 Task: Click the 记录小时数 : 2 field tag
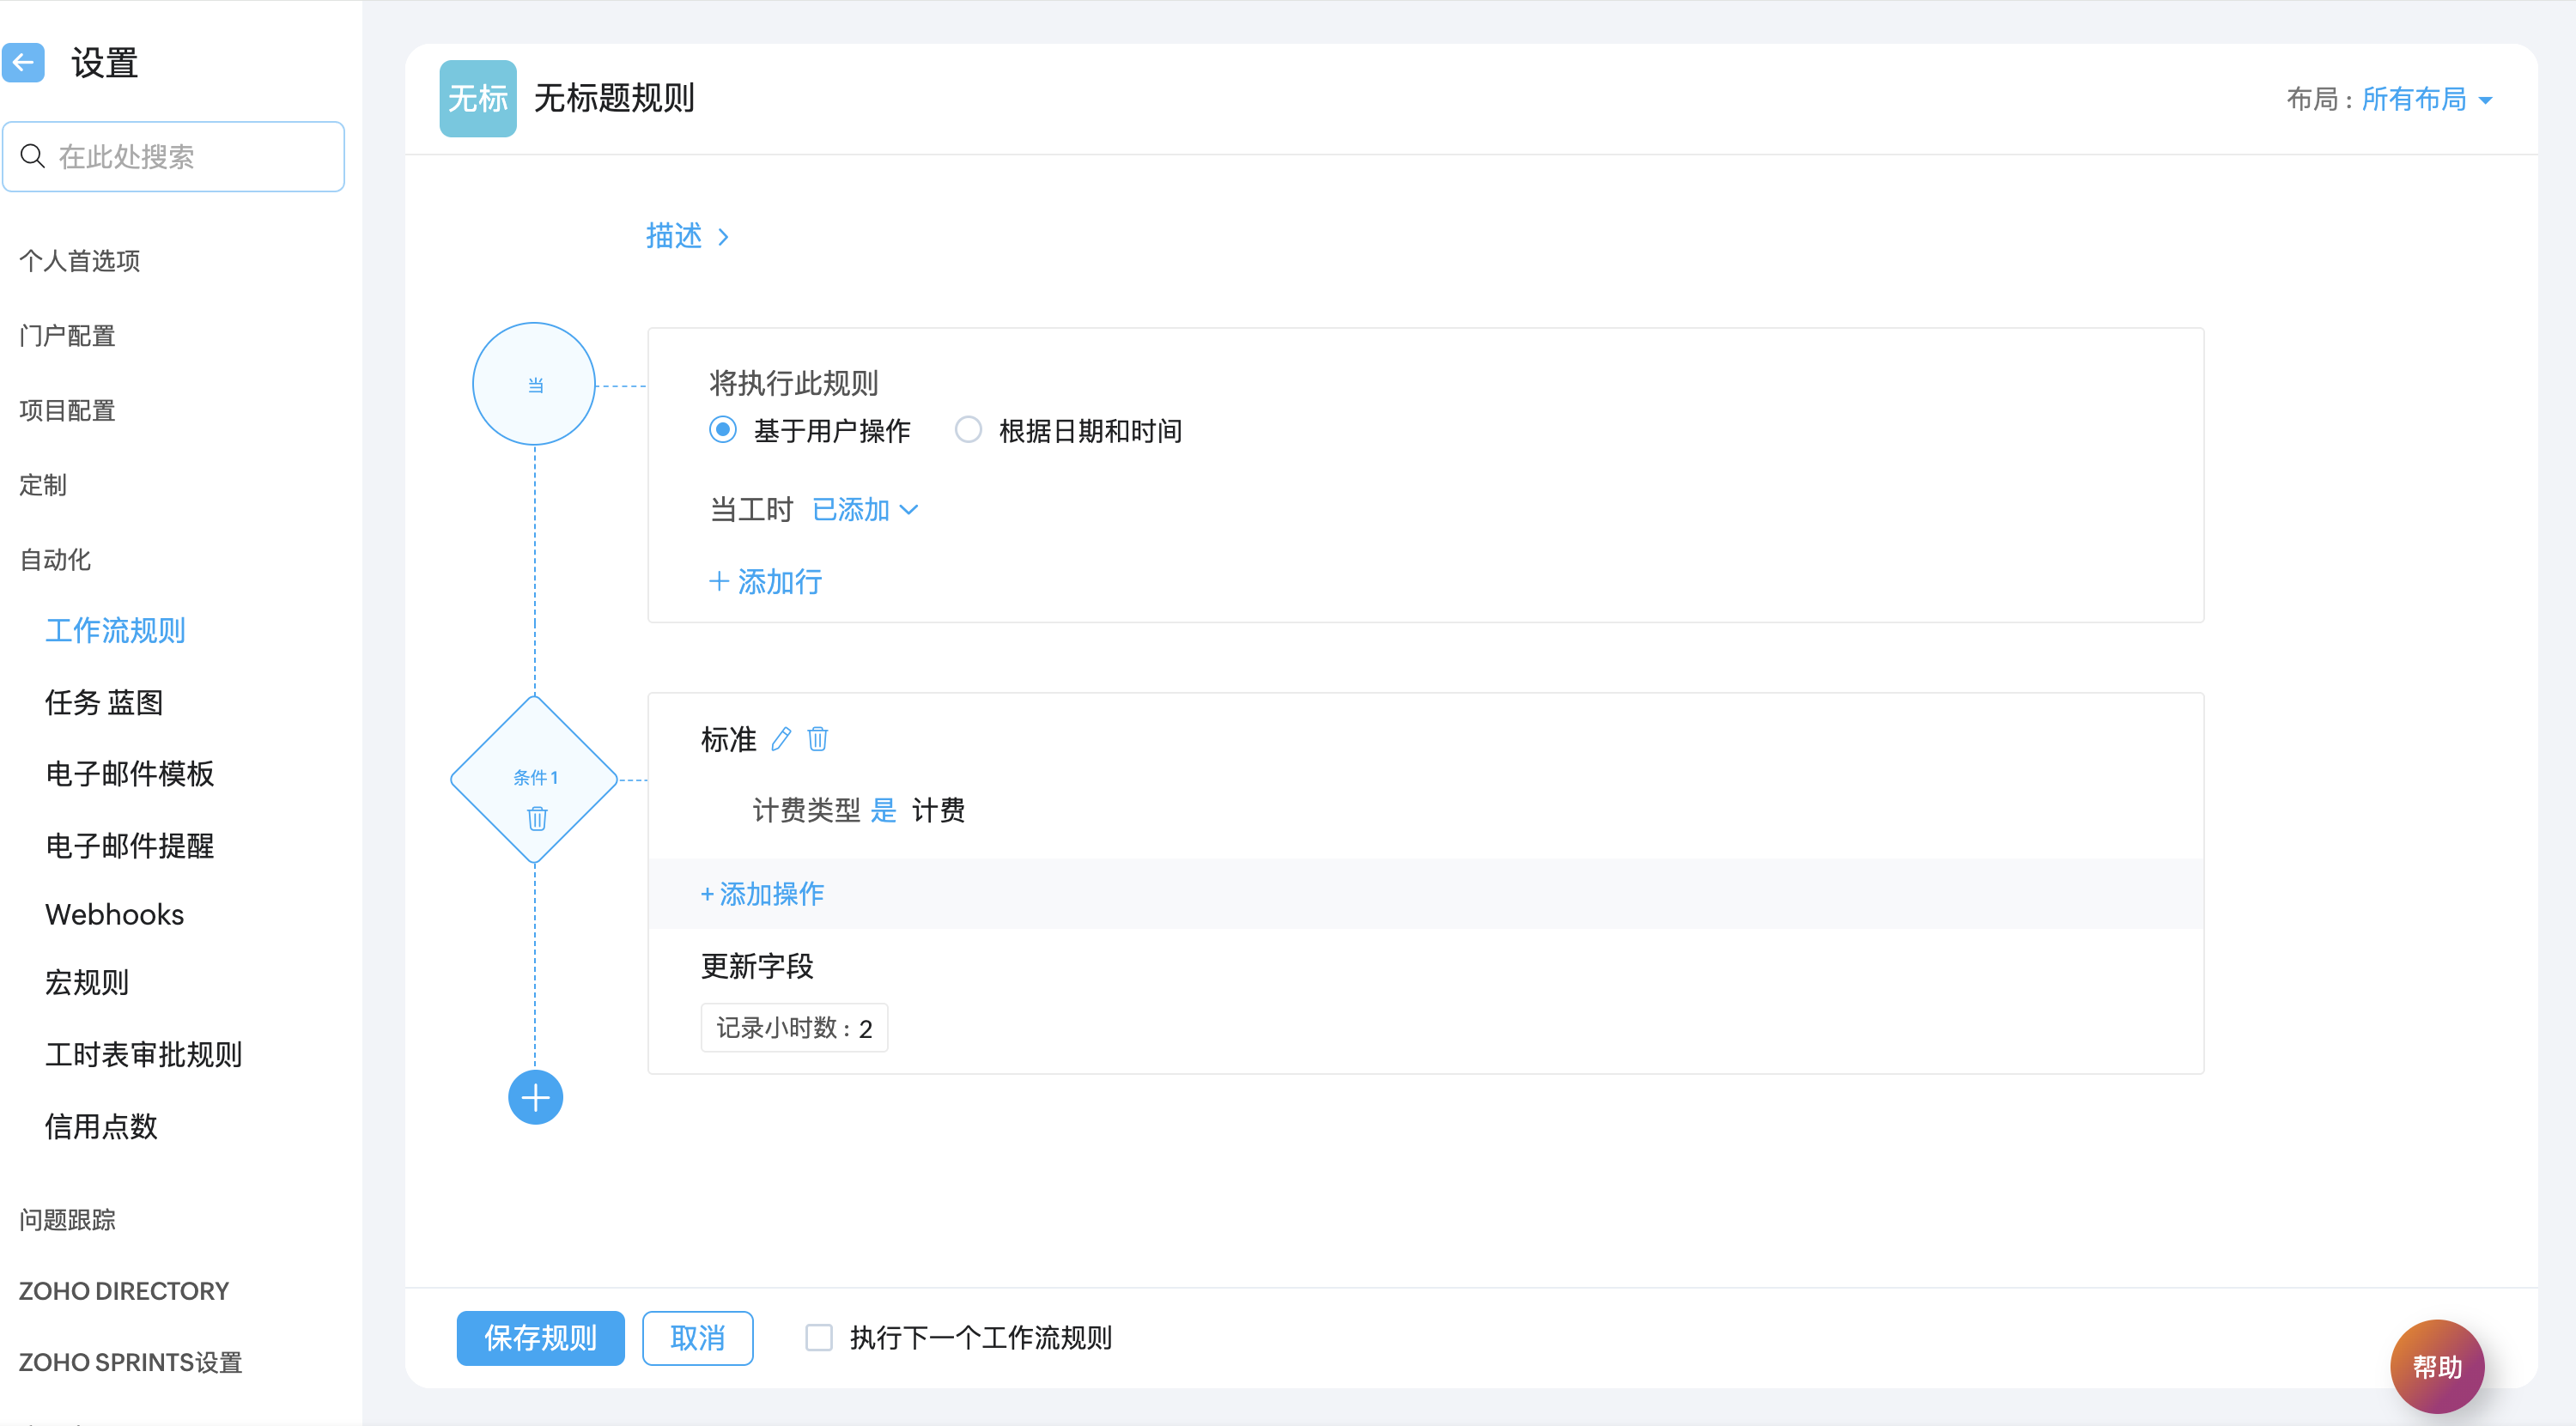(x=794, y=1028)
